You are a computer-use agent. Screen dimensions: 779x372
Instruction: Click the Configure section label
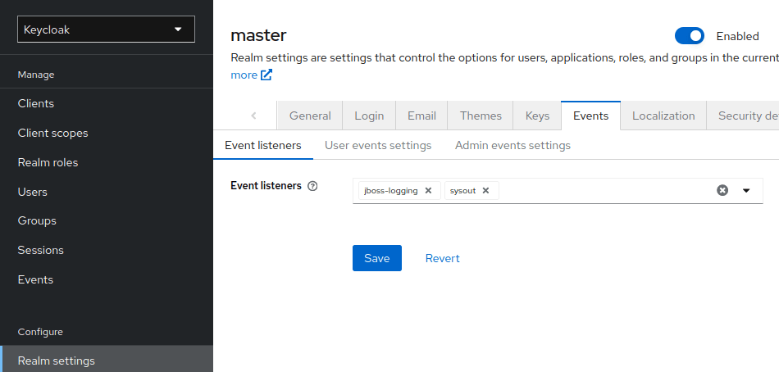coord(40,332)
